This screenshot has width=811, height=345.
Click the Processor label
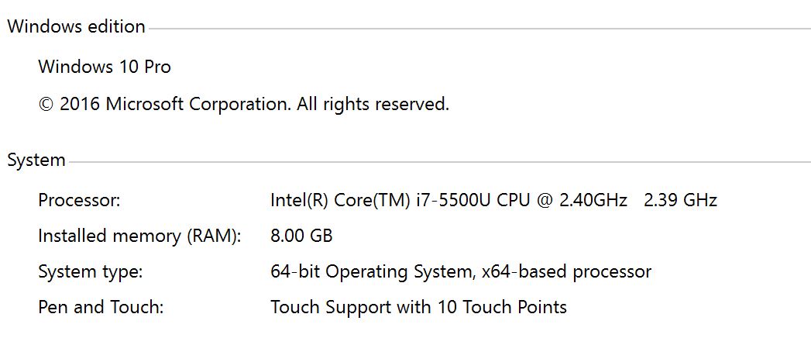pyautogui.click(x=79, y=201)
